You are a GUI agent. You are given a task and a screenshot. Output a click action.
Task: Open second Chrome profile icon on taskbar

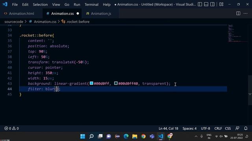(169, 136)
